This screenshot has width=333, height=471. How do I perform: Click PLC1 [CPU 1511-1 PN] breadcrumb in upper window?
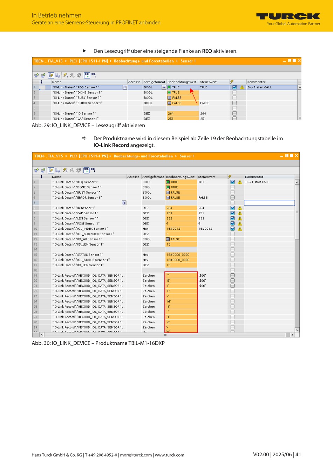pos(89,61)
